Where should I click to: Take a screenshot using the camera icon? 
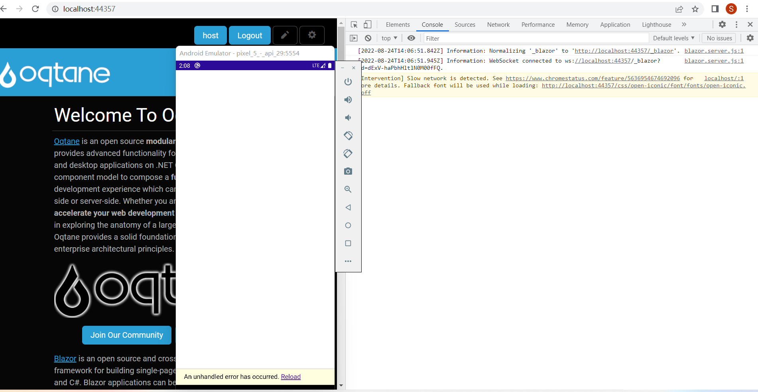(348, 171)
